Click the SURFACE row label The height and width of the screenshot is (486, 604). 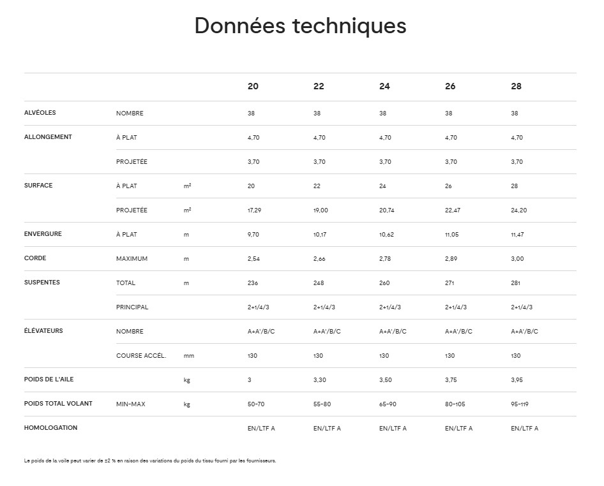click(x=38, y=186)
